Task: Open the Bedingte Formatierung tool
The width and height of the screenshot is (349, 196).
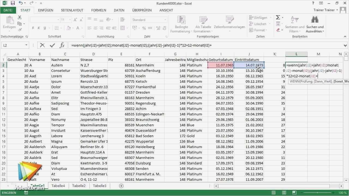Action: [x=181, y=24]
